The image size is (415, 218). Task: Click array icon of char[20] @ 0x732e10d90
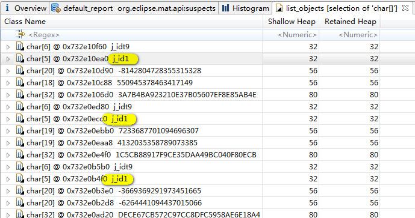20,70
